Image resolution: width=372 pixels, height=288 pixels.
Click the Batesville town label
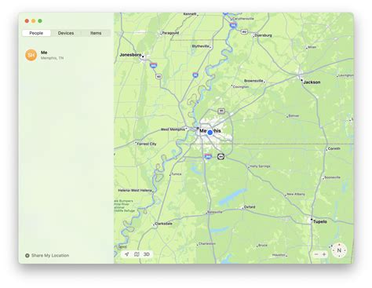pyautogui.click(x=215, y=212)
